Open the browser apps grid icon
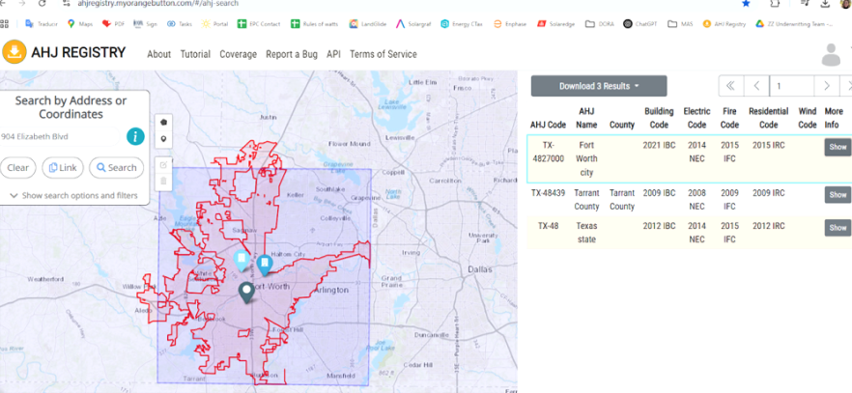852x393 pixels. (x=5, y=24)
